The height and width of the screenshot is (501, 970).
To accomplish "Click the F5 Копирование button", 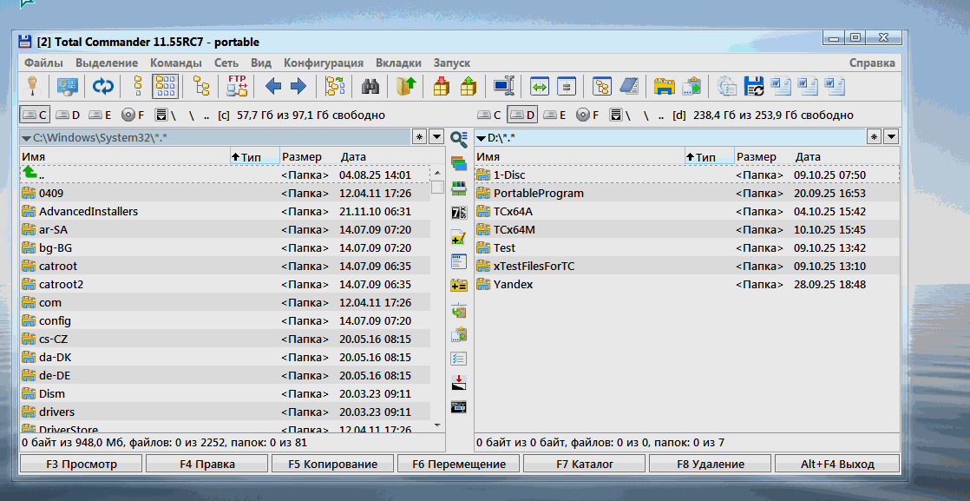I will point(333,464).
